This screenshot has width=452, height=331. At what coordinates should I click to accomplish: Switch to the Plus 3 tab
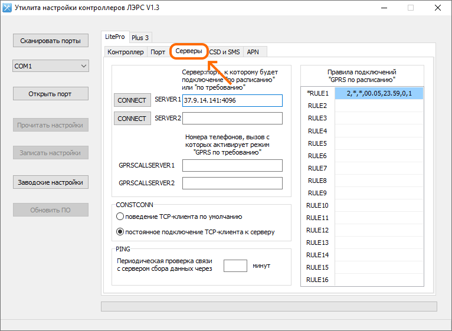(140, 38)
